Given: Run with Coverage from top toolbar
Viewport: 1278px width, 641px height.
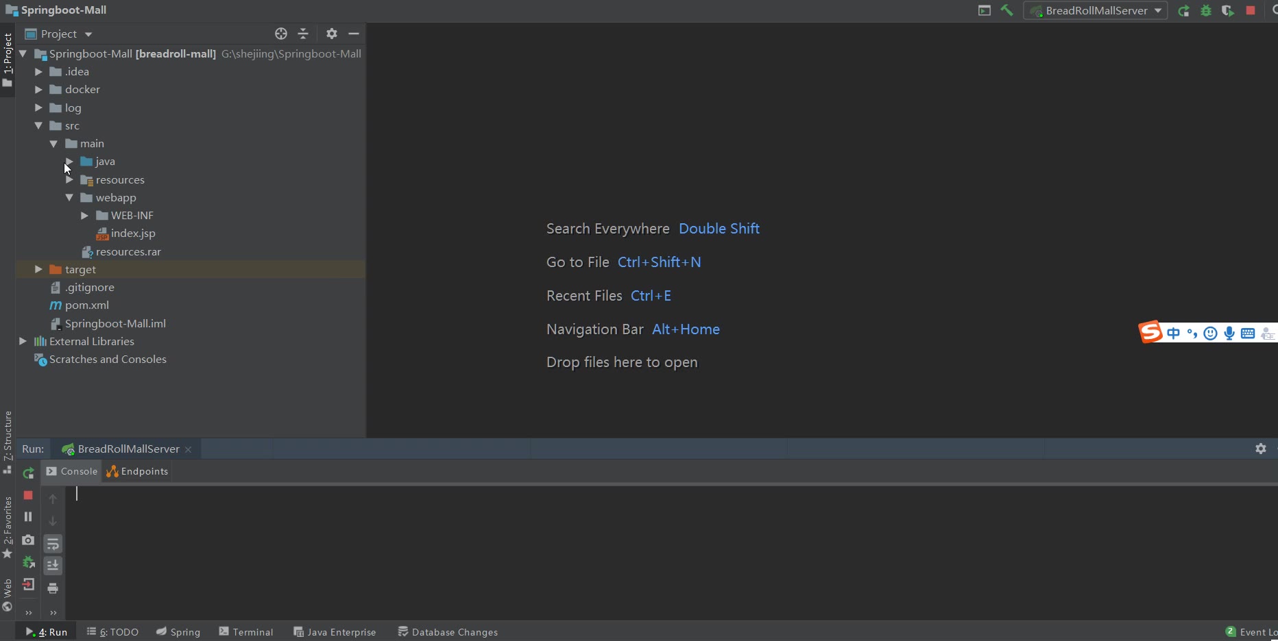Looking at the screenshot, I should [1227, 10].
